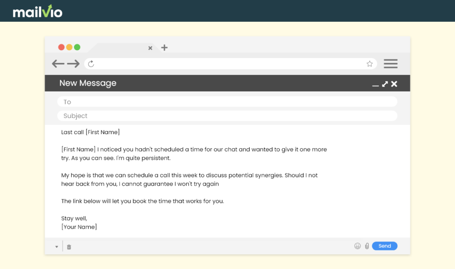This screenshot has height=269, width=455.
Task: Open the browser hamburger menu
Action: pyautogui.click(x=391, y=63)
